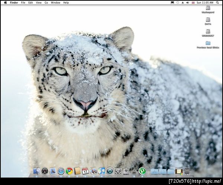This screenshot has height=185, width=223.
Task: Open the File menu
Action: (x=23, y=3)
